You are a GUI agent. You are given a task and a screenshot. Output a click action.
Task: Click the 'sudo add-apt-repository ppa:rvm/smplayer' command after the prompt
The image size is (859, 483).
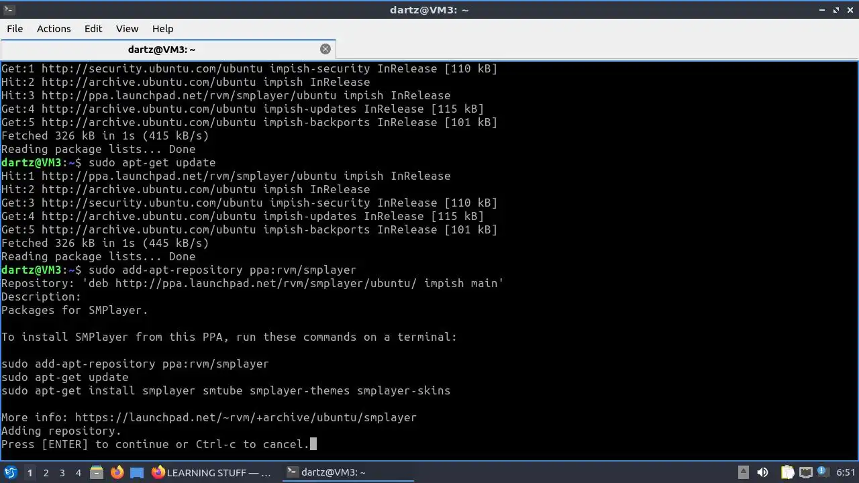[x=222, y=270]
